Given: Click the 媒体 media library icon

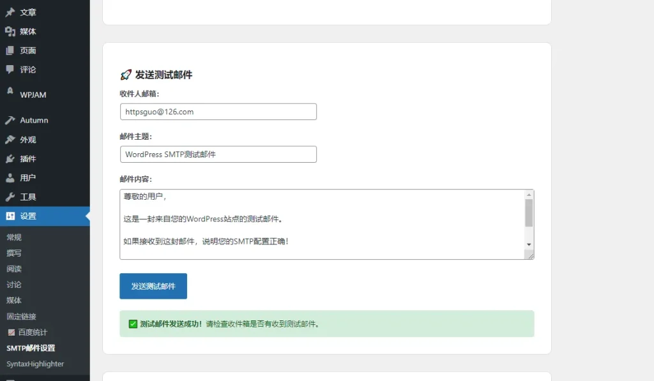Looking at the screenshot, I should (10, 31).
